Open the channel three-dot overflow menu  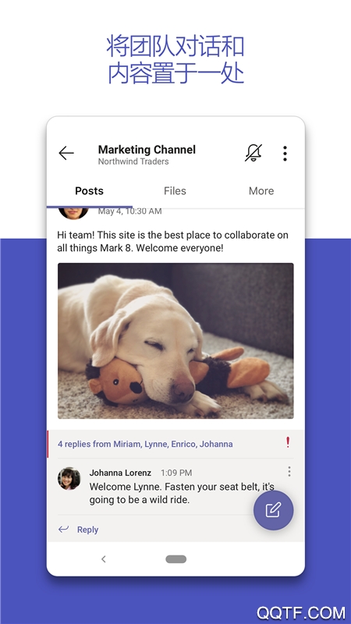[x=285, y=153]
